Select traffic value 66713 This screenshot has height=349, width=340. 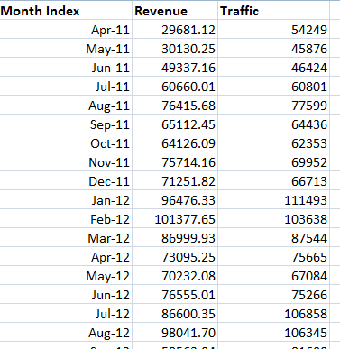[273, 181]
